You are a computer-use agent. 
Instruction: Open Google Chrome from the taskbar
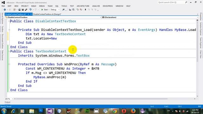click(x=115, y=111)
